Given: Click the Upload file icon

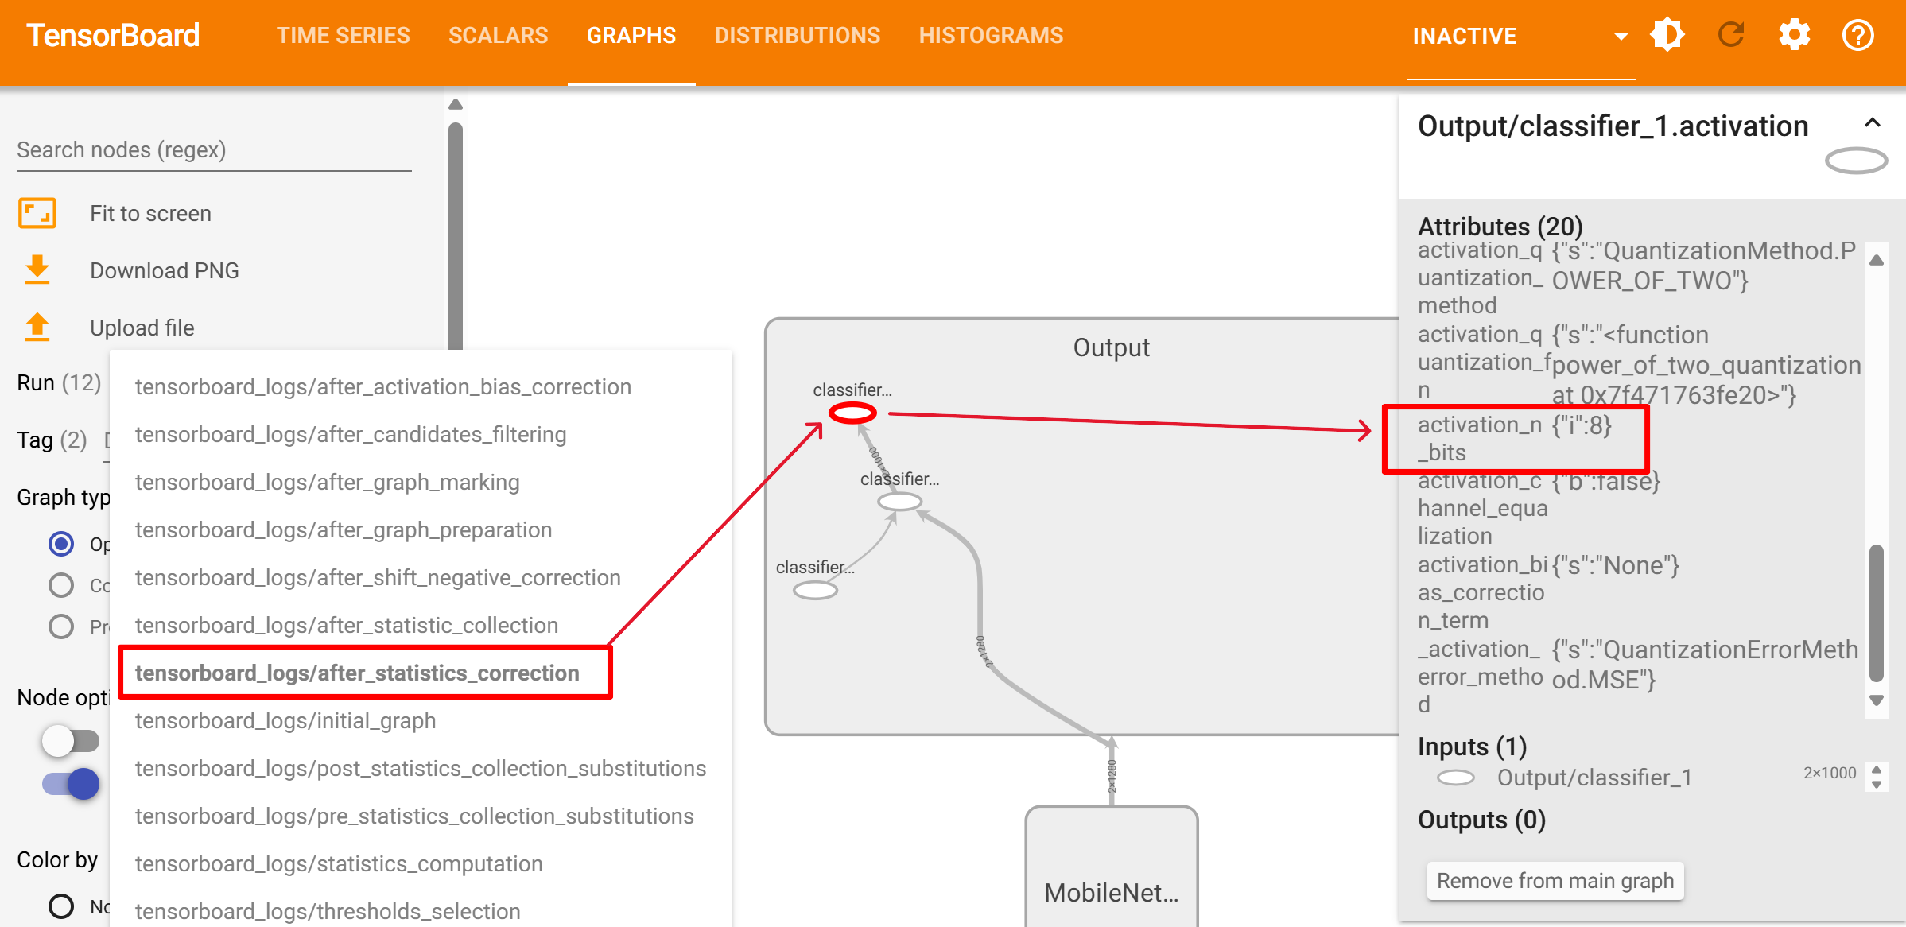Looking at the screenshot, I should (37, 328).
